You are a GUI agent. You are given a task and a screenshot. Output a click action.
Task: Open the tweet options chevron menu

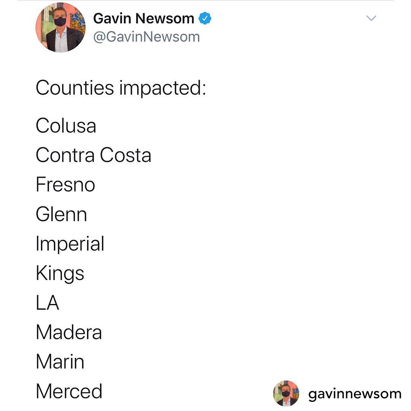tap(371, 18)
